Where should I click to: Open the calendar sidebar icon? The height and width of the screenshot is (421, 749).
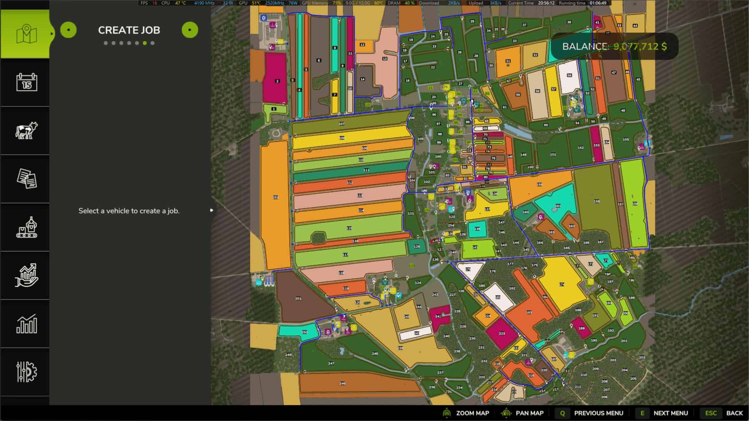(26, 82)
